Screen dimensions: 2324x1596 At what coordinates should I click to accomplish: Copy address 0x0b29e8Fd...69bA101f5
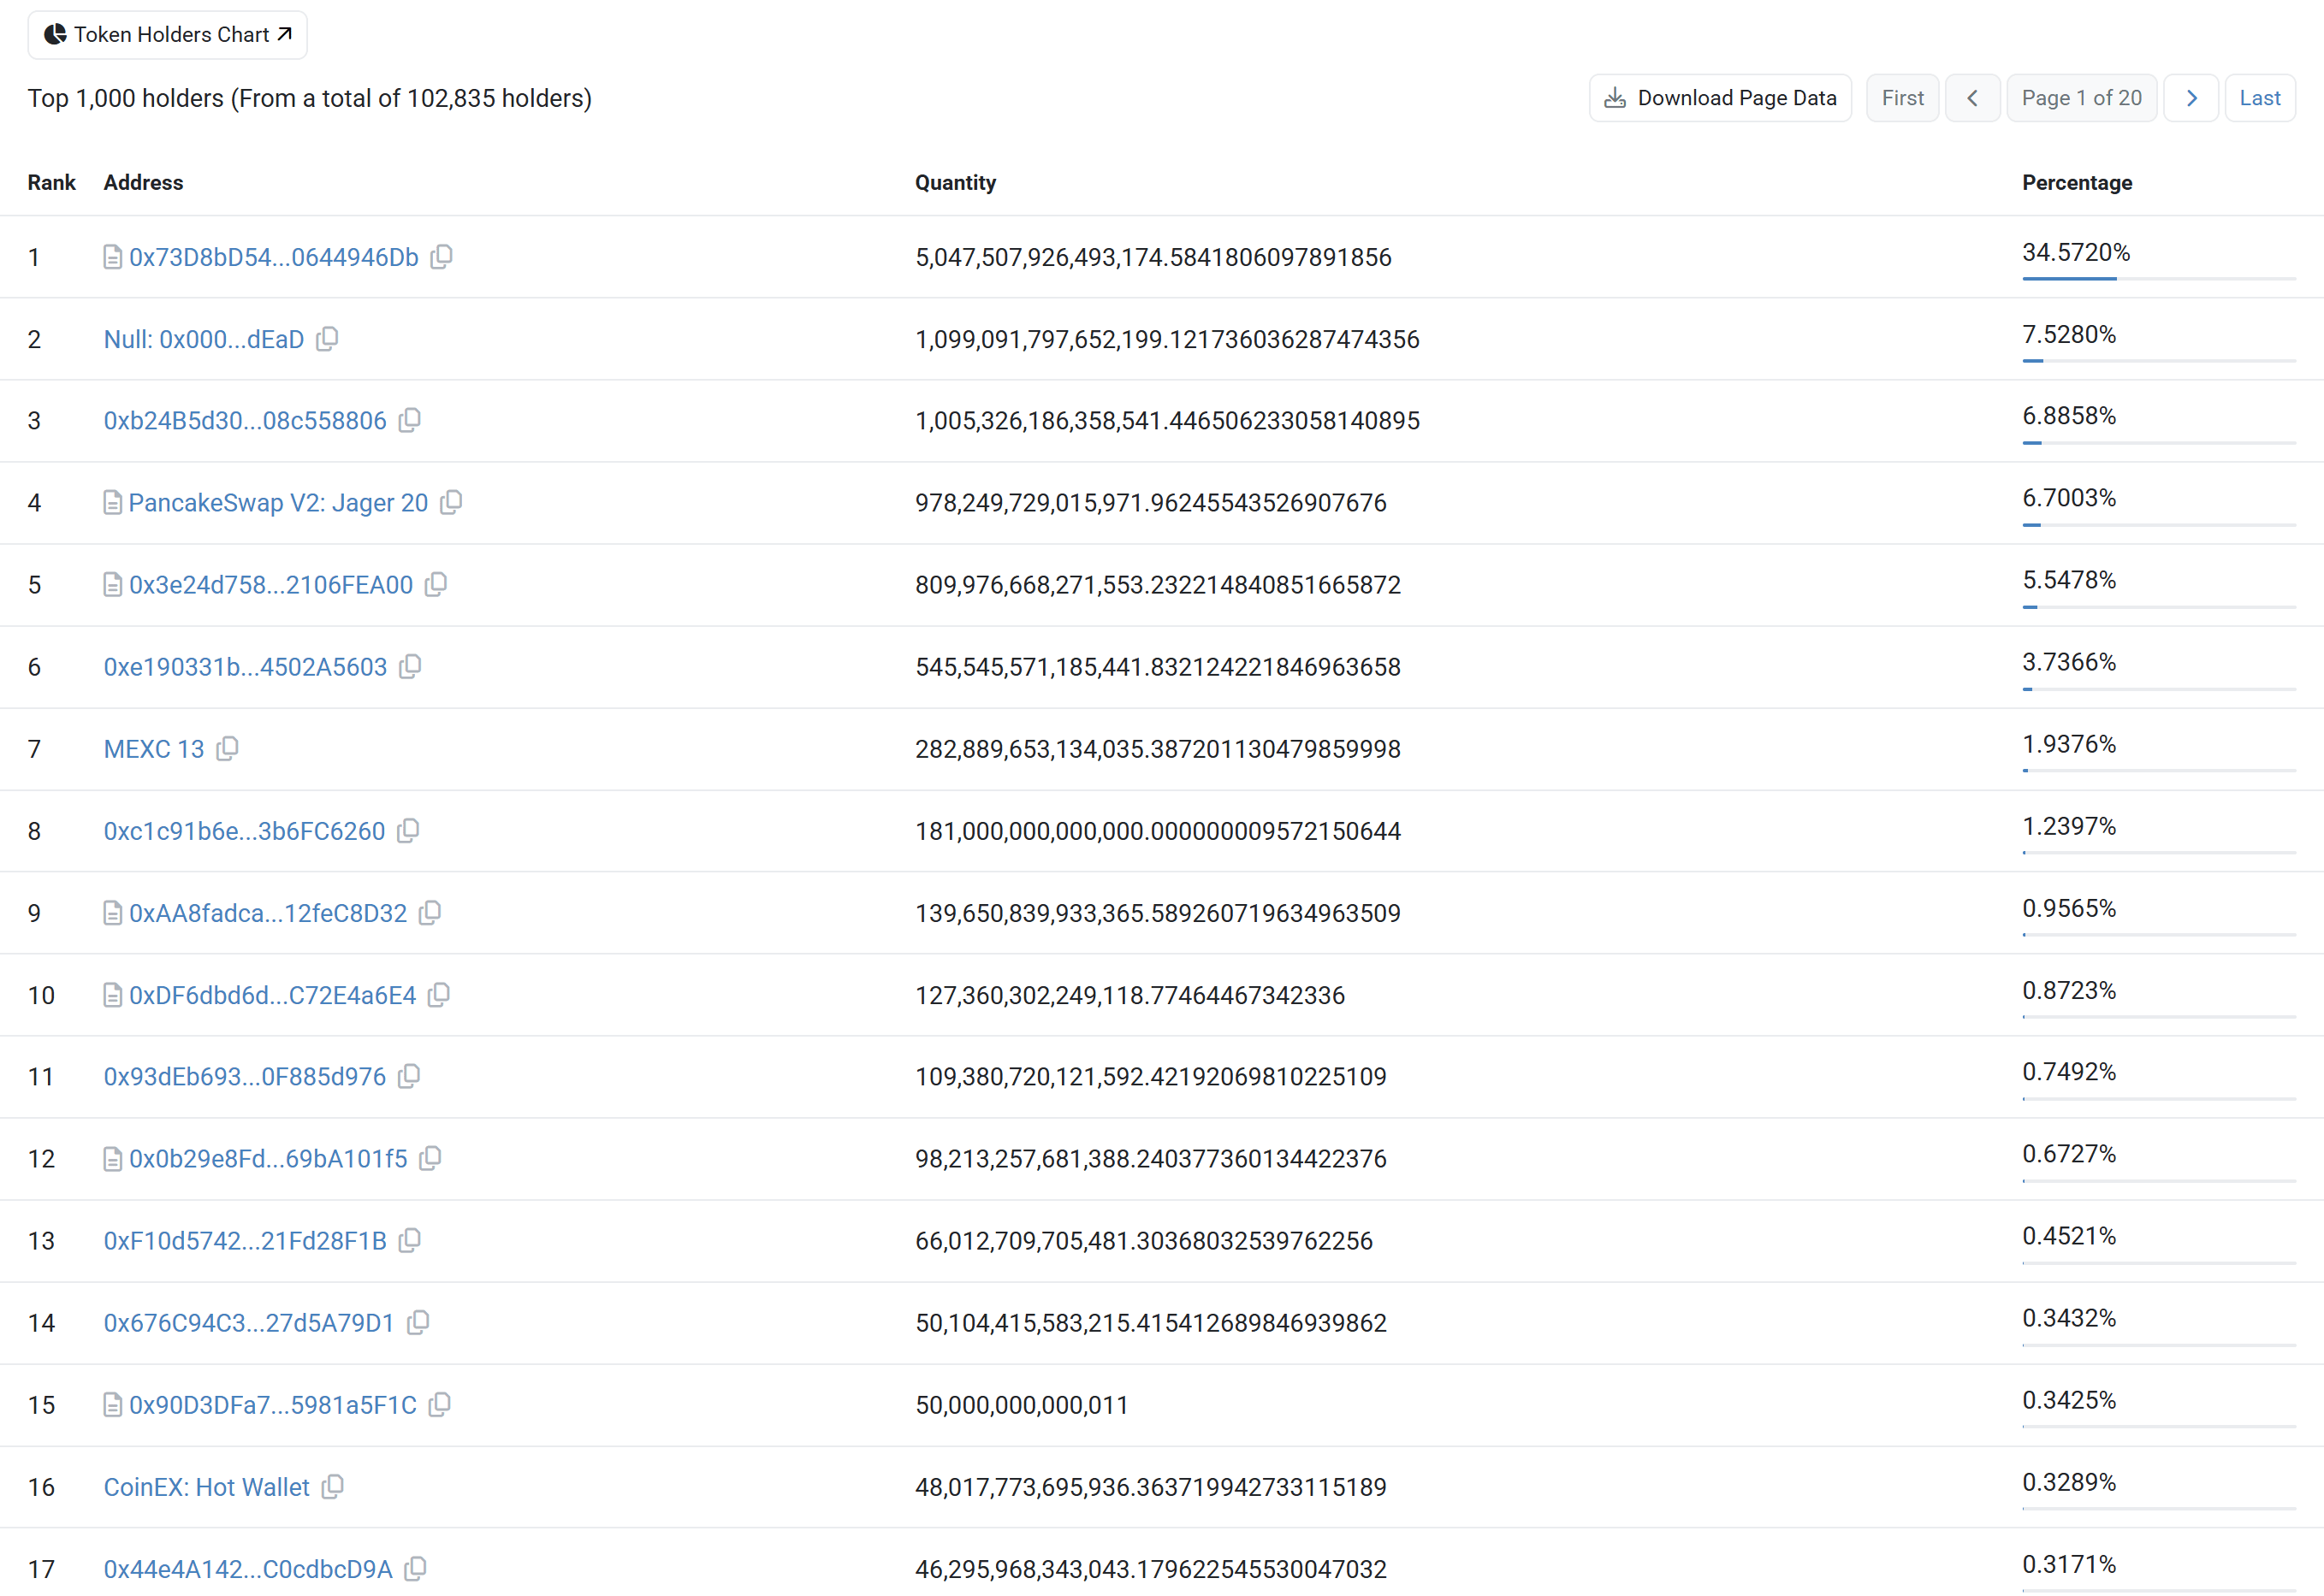pos(430,1158)
